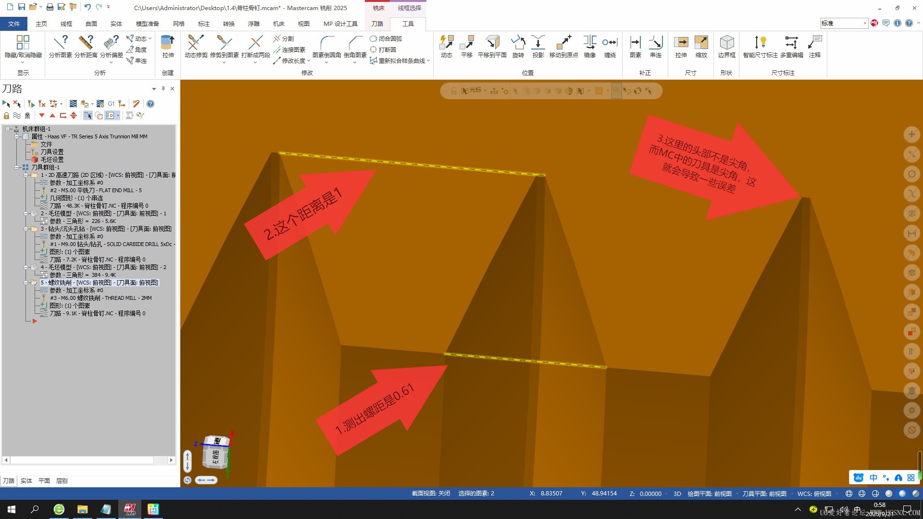Click the 旋转 (Rotate) transform icon
The width and height of the screenshot is (923, 519).
click(x=518, y=46)
